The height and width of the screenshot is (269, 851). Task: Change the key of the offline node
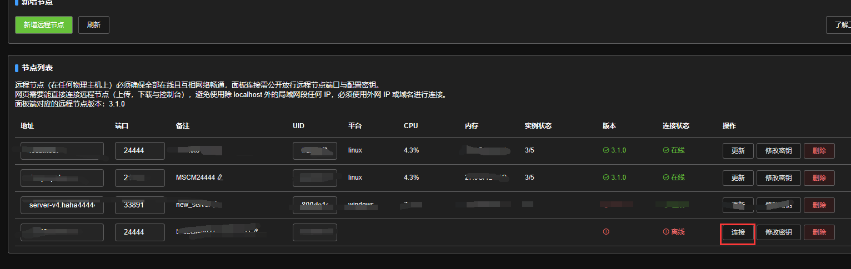778,232
